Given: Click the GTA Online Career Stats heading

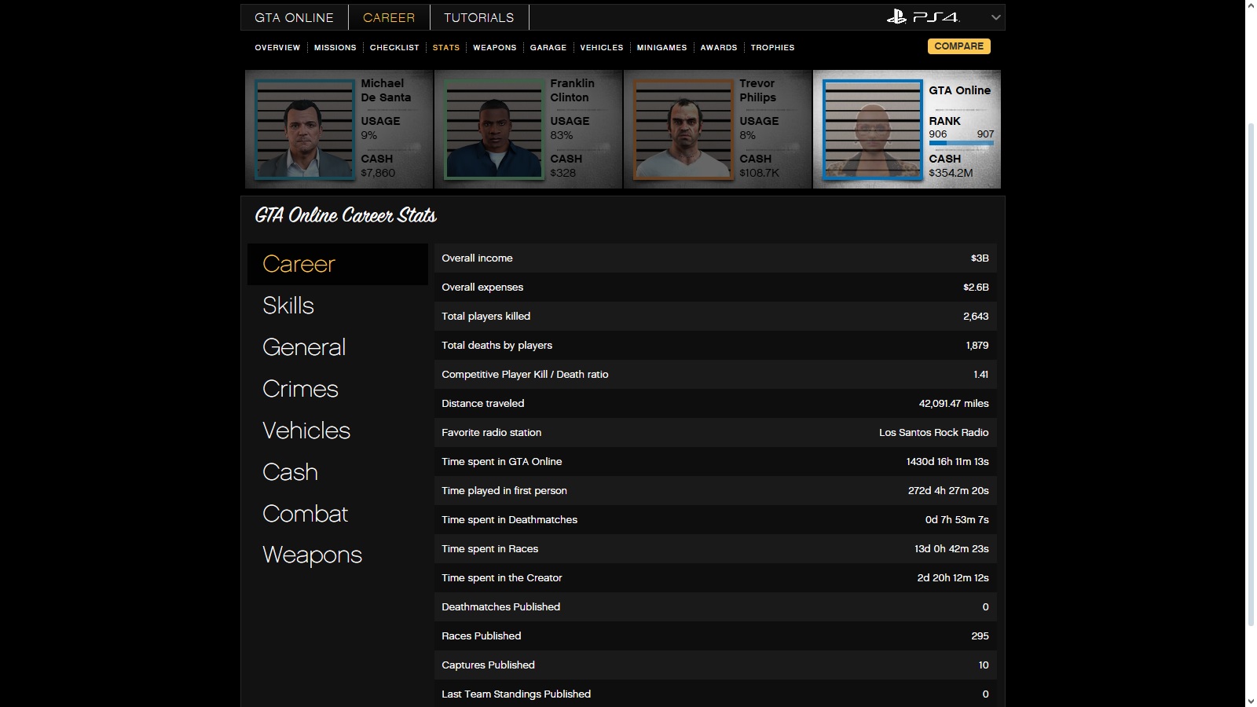Looking at the screenshot, I should [346, 215].
